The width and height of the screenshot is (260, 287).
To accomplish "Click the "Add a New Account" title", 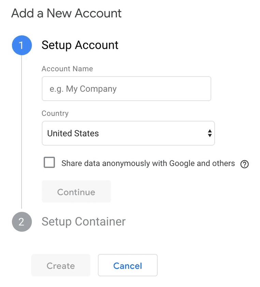I will (67, 13).
